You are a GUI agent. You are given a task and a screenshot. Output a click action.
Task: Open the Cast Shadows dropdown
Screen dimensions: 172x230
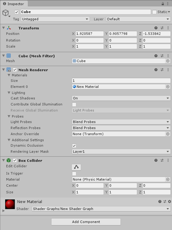[121, 98]
